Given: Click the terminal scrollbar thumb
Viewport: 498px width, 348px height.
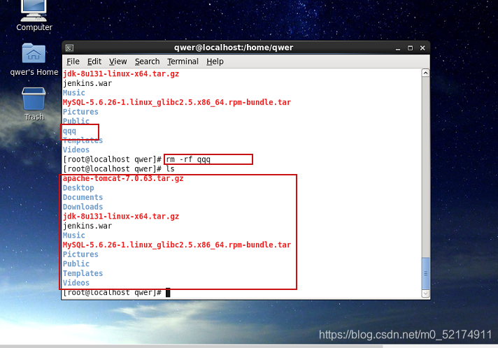Looking at the screenshot, I should pos(425,273).
